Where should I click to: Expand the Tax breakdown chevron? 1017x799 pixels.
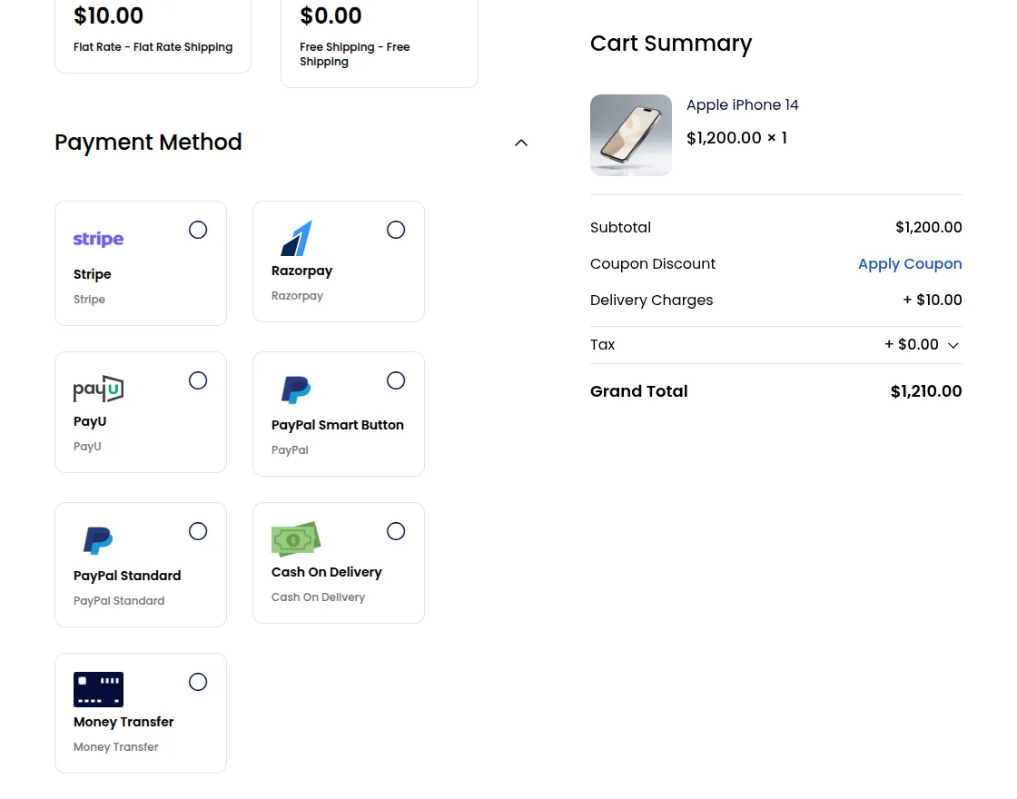coord(953,345)
